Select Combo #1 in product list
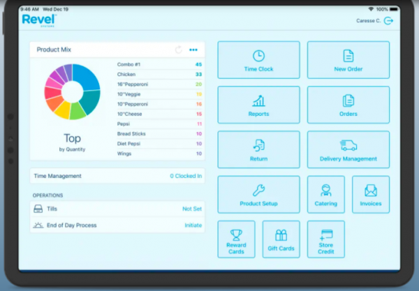This screenshot has height=291, width=419. pos(159,64)
